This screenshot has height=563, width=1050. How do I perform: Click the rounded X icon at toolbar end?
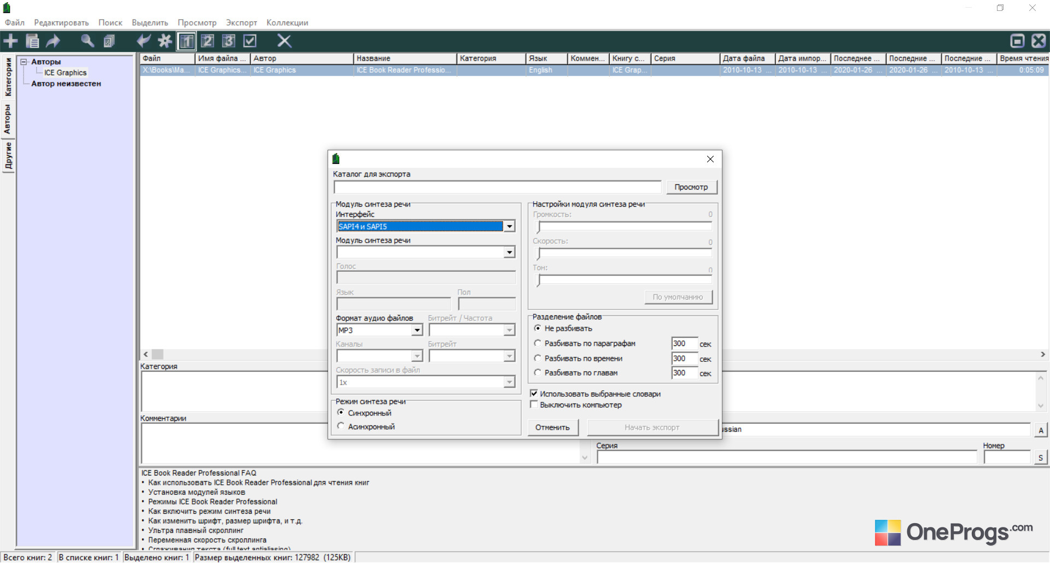[x=1039, y=41]
